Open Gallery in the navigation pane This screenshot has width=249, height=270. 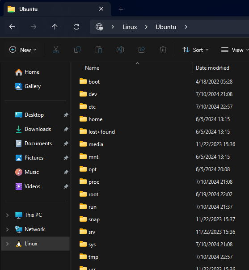[28, 86]
